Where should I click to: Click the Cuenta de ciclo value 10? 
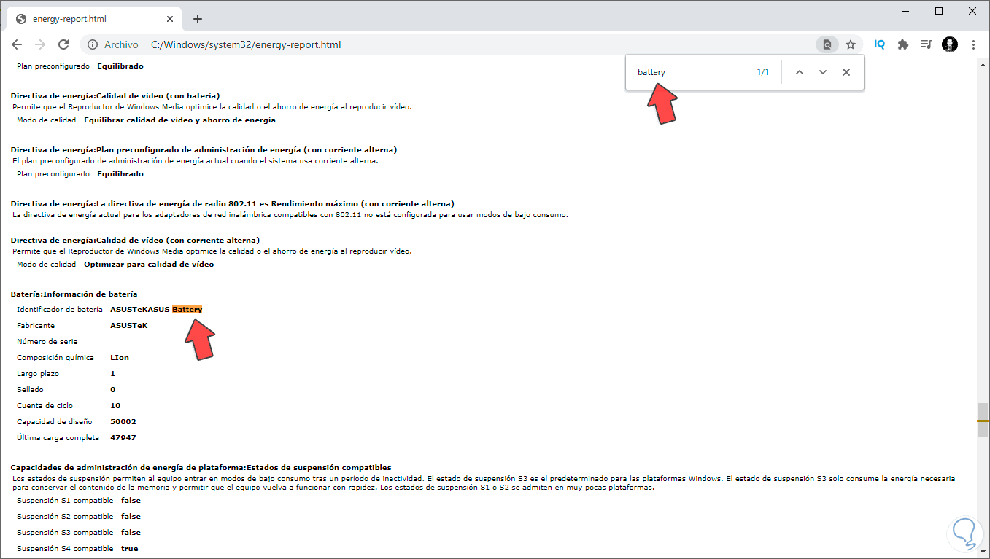pos(115,406)
